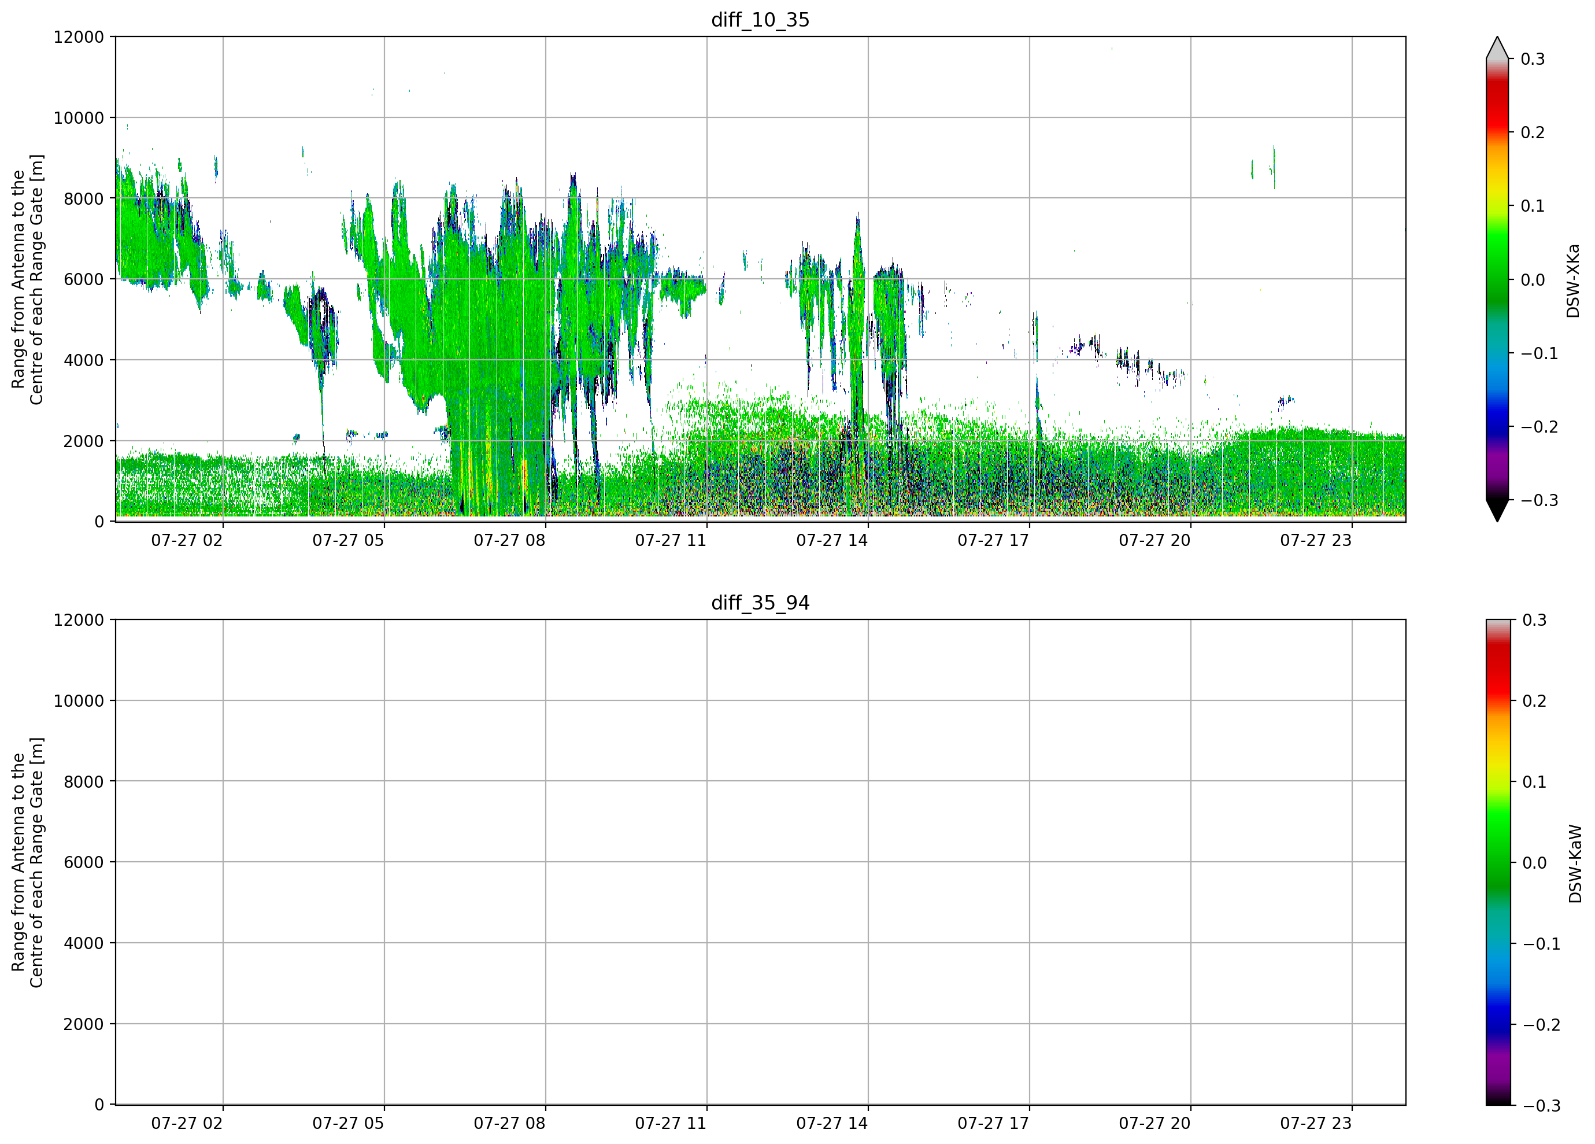
Task: Click the 8000 tick on diff_35_94 y-axis
Action: point(84,781)
